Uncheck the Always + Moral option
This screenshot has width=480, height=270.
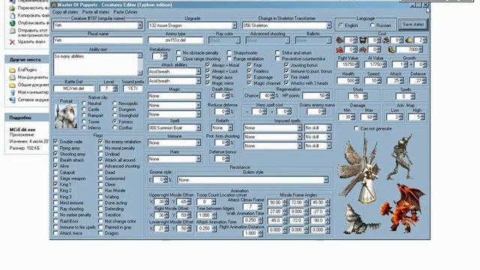click(208, 65)
